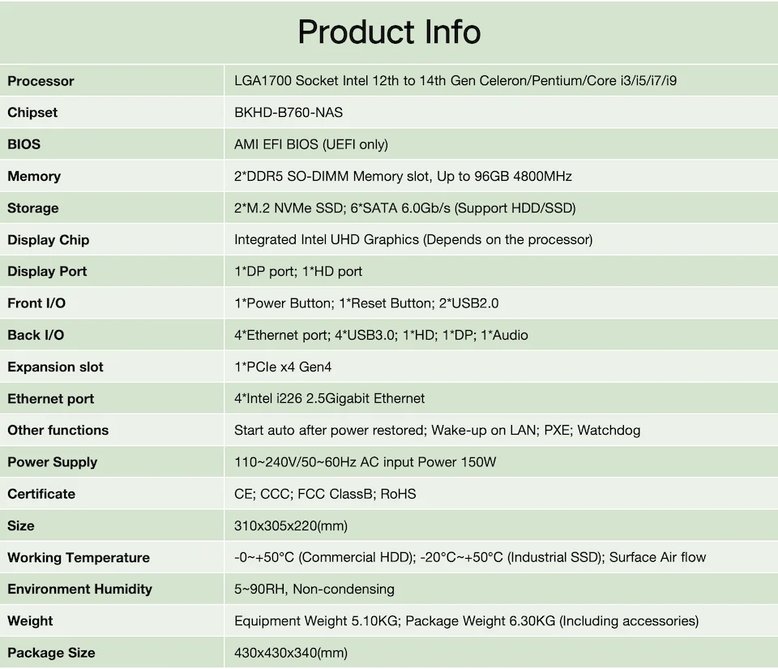Screen dimensions: 778x669
Task: Select the DDR5 SO-DIMM memory specification
Action: [x=403, y=176]
